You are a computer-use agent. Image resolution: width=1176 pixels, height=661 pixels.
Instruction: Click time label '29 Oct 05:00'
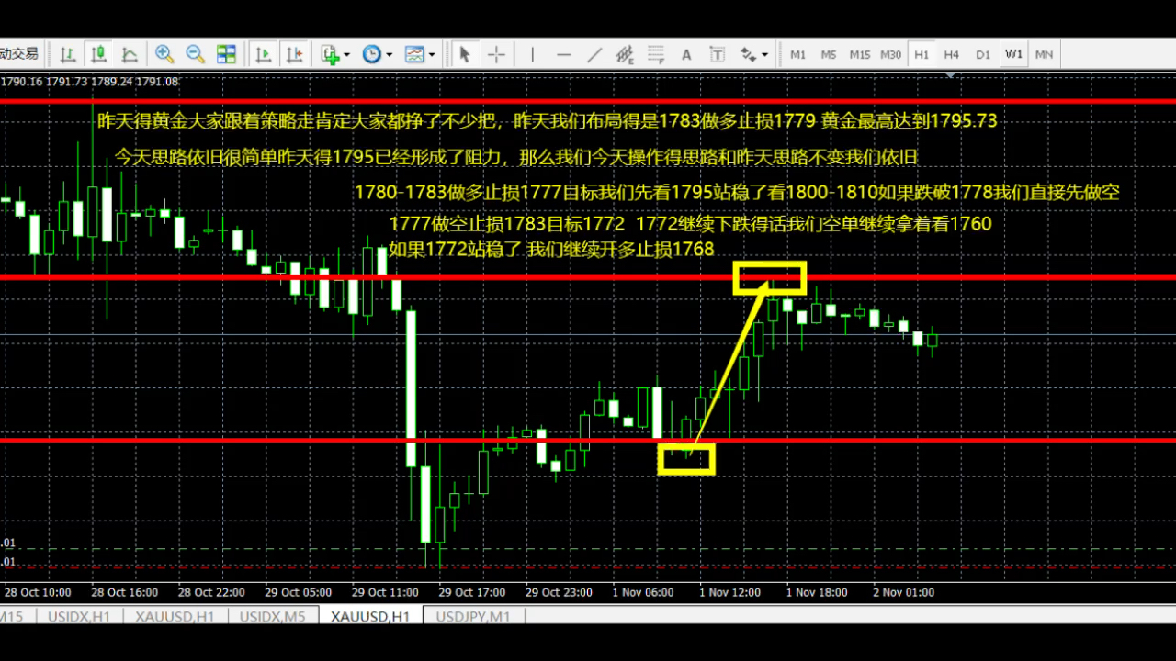pyautogui.click(x=299, y=592)
